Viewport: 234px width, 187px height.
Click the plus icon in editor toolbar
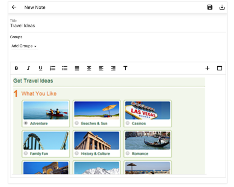tap(207, 68)
